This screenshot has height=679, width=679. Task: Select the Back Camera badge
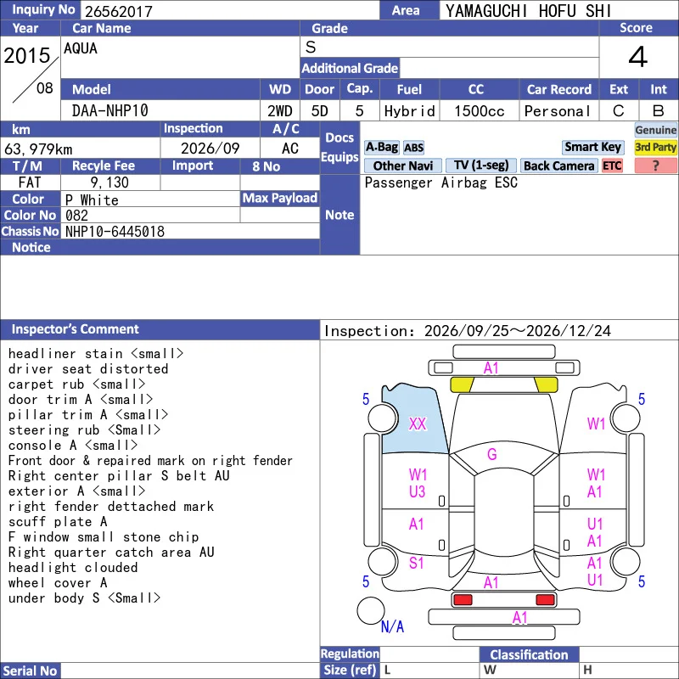pyautogui.click(x=558, y=166)
